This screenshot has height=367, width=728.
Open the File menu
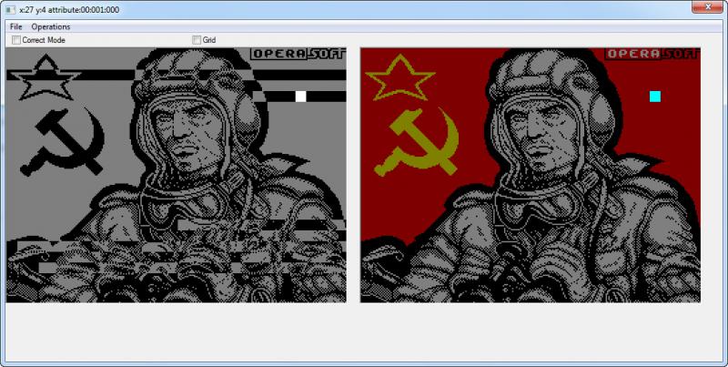16,26
